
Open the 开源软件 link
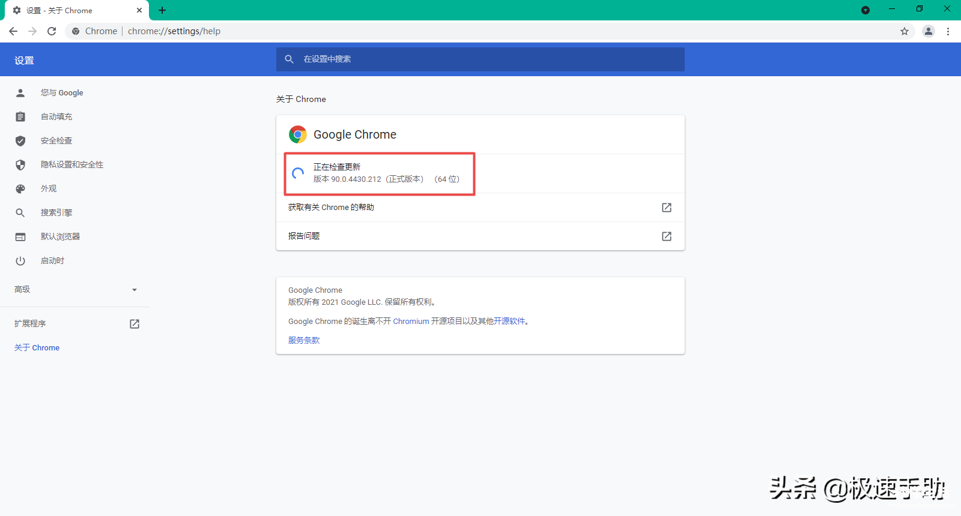[509, 322]
